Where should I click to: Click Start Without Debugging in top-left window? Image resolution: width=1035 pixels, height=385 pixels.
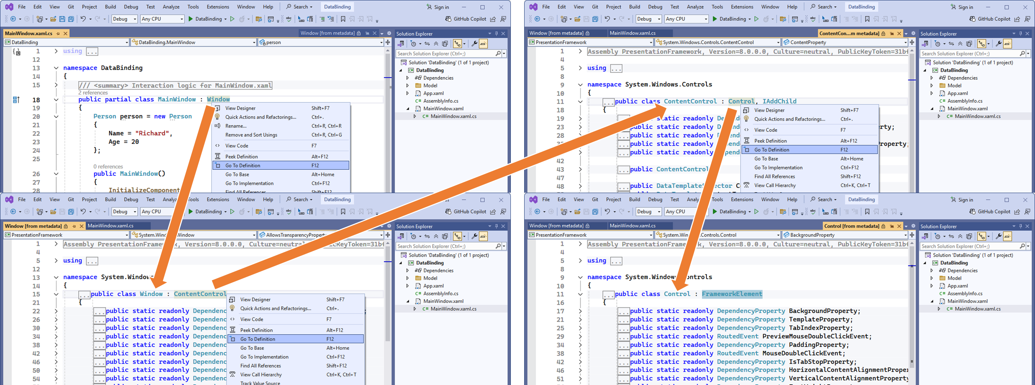point(232,19)
